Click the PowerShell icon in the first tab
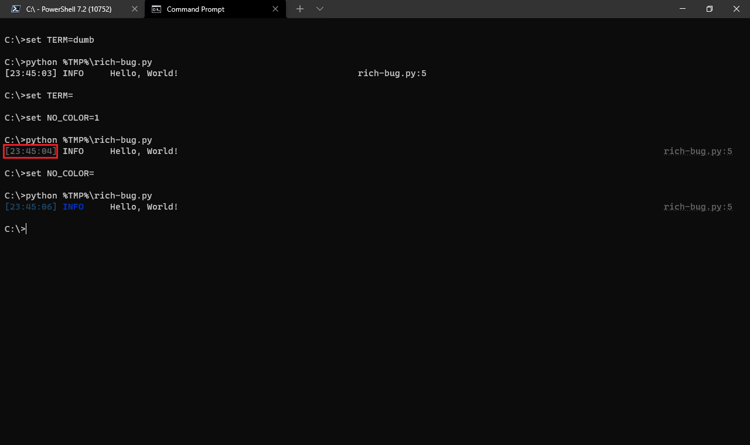 16,9
